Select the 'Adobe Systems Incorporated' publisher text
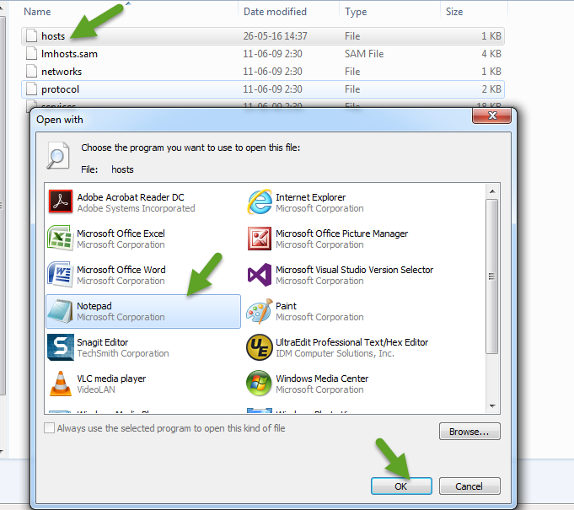This screenshot has height=510, width=574. pyautogui.click(x=136, y=208)
